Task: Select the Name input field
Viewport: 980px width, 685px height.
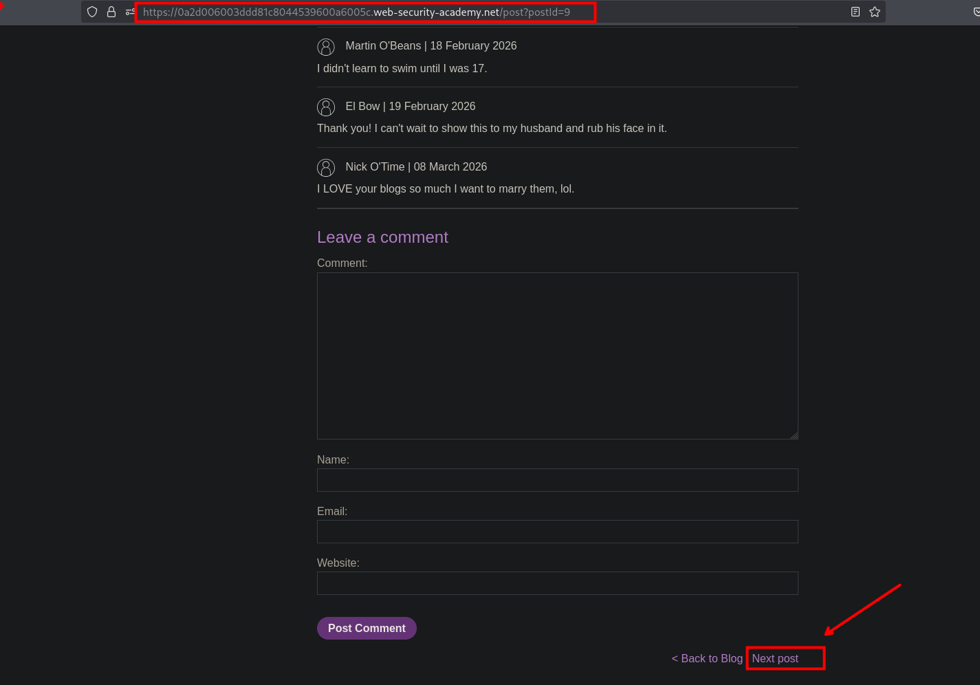Action: 557,480
